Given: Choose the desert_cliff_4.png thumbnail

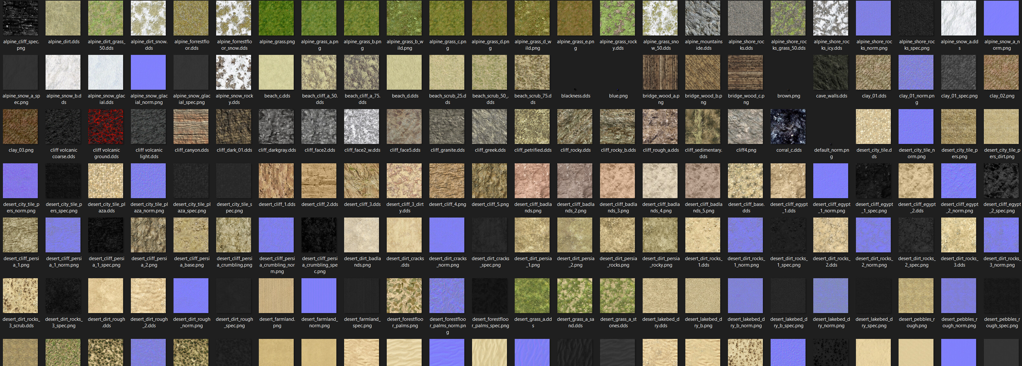Looking at the screenshot, I should (447, 181).
